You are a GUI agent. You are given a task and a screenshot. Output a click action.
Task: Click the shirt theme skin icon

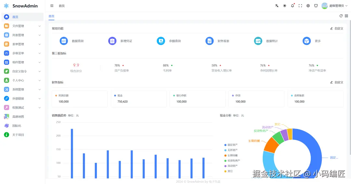coord(316,6)
